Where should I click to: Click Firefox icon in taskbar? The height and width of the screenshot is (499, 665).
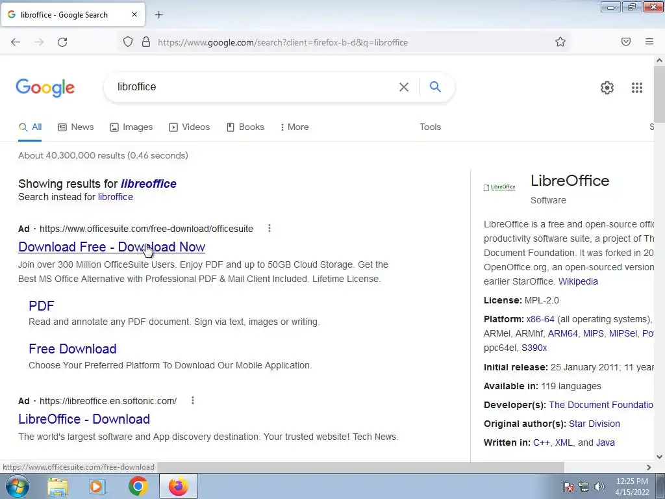coord(179,487)
